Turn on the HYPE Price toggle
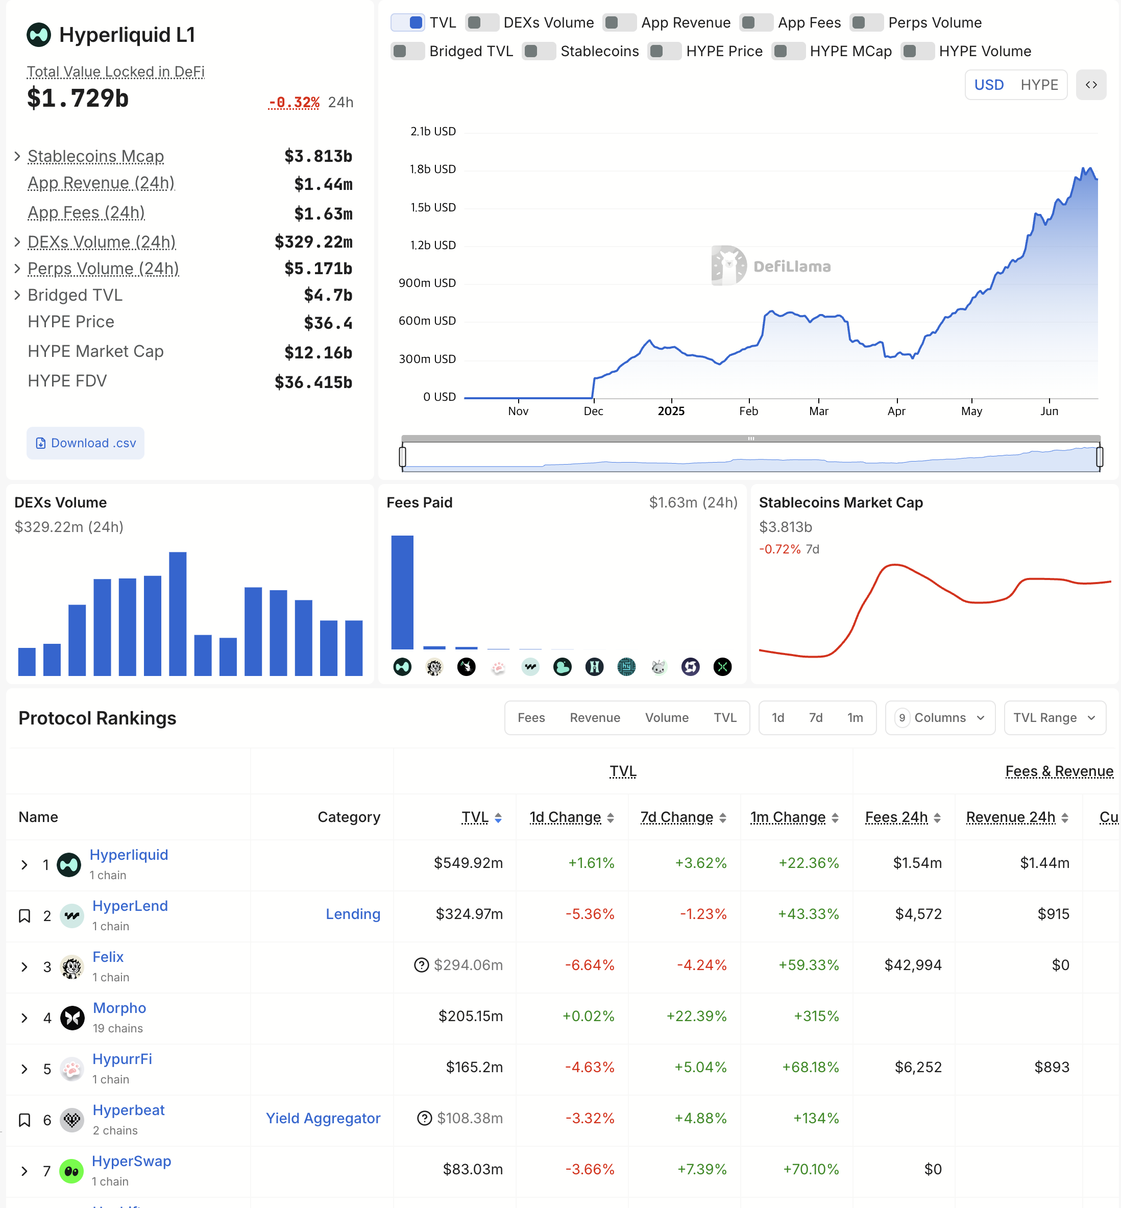Image resolution: width=1121 pixels, height=1208 pixels. tap(664, 51)
